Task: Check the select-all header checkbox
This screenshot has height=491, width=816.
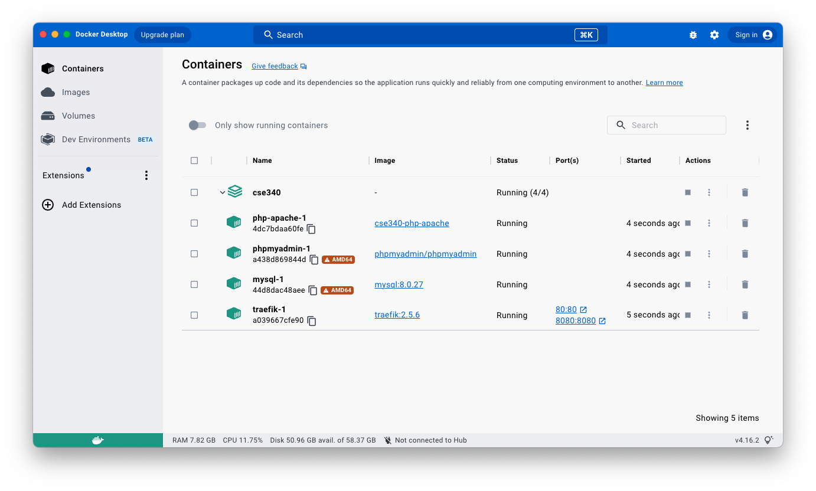Action: (194, 161)
